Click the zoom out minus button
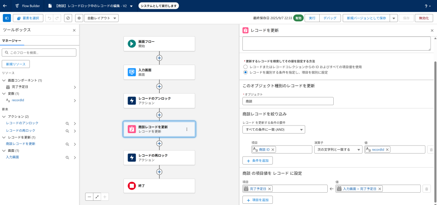This screenshot has width=437, height=205. click(89, 196)
